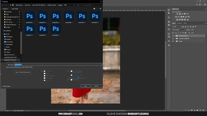Click the Outdoor Shoot breadcrumb
207x116 pixels.
point(52,5)
